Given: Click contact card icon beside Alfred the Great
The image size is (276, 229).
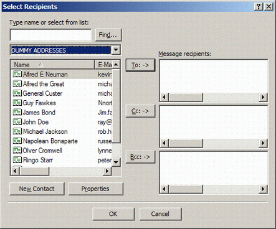Looking at the screenshot, I should [17, 84].
